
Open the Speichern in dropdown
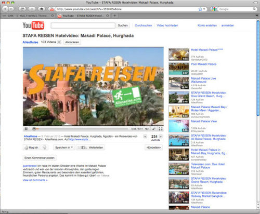64,148
